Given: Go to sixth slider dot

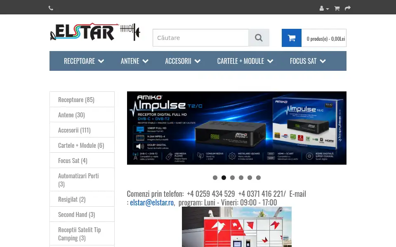Looking at the screenshot, I should tap(258, 178).
